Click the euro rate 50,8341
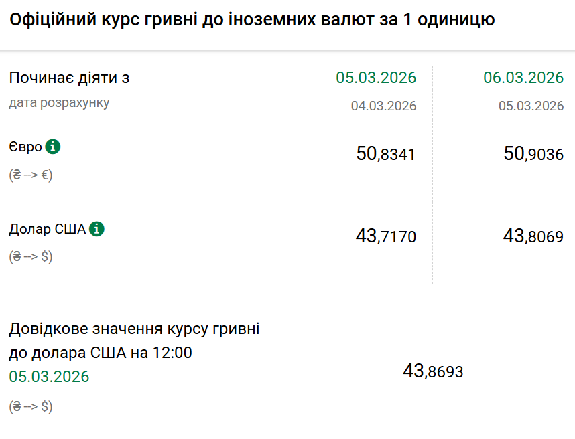 pos(385,155)
